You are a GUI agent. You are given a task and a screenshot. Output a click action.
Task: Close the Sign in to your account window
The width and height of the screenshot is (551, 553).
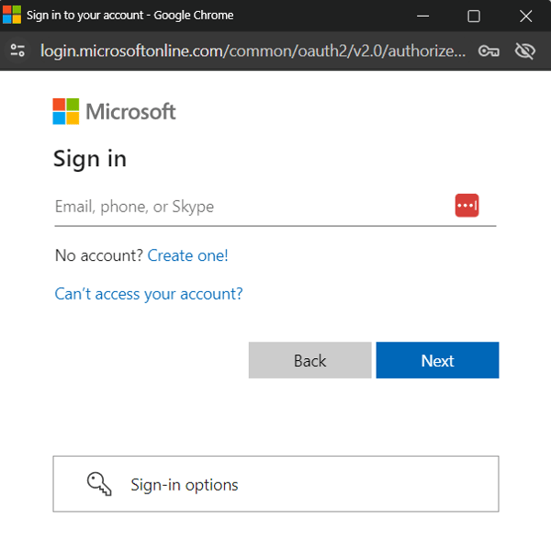tap(525, 16)
